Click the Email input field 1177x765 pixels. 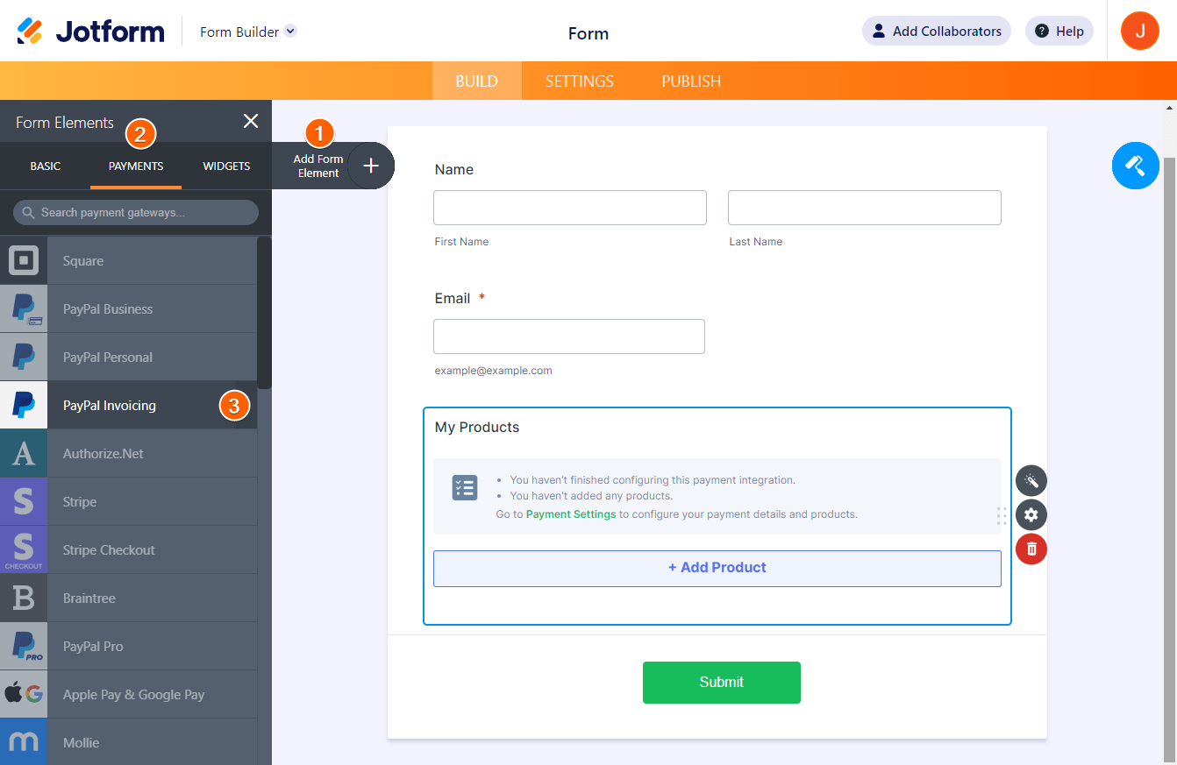tap(569, 336)
